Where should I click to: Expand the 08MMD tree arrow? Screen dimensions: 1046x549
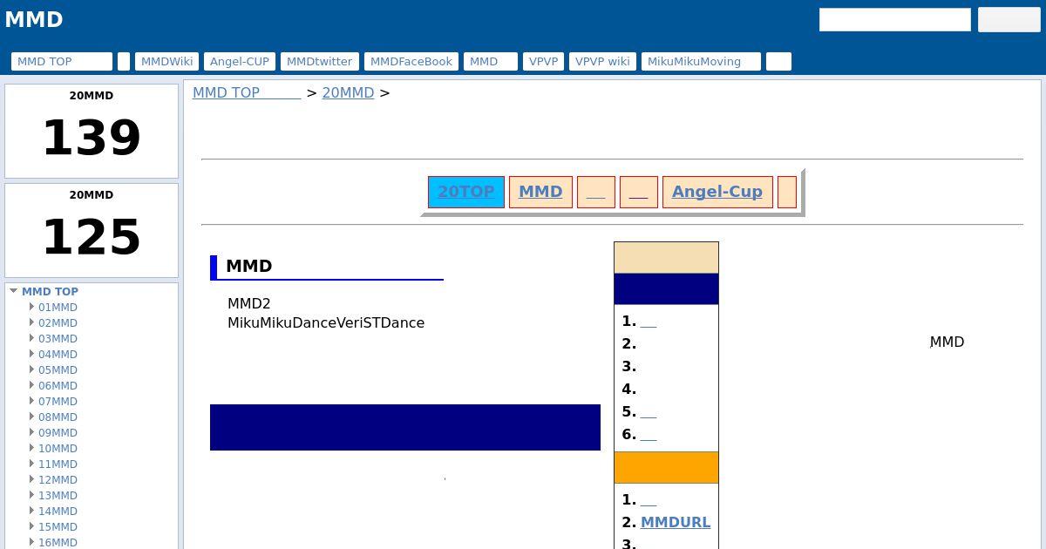31,417
